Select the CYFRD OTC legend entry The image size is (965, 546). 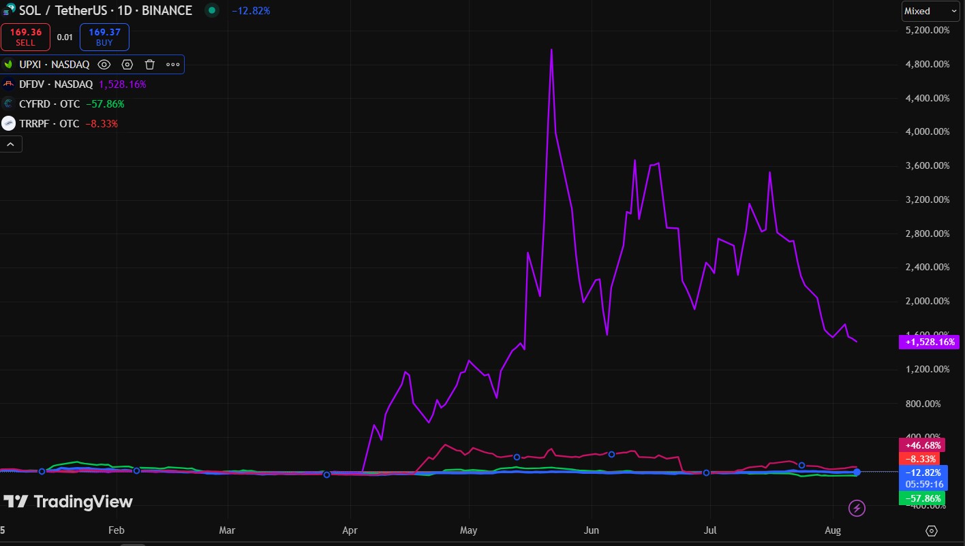pos(49,104)
